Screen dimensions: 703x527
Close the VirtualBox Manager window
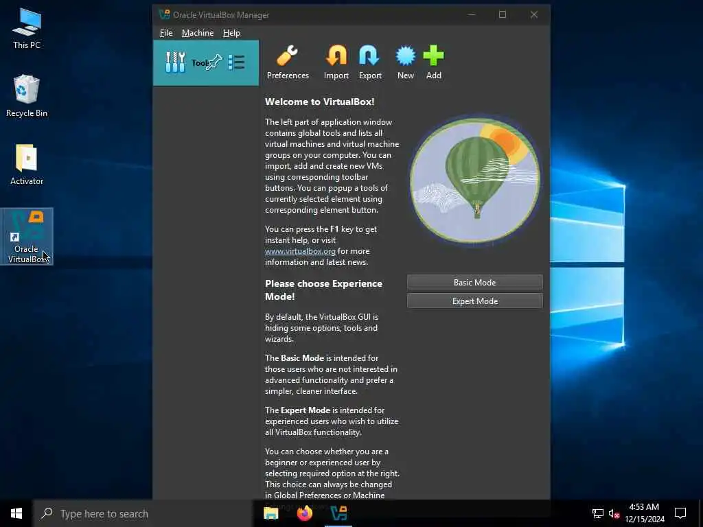(534, 14)
